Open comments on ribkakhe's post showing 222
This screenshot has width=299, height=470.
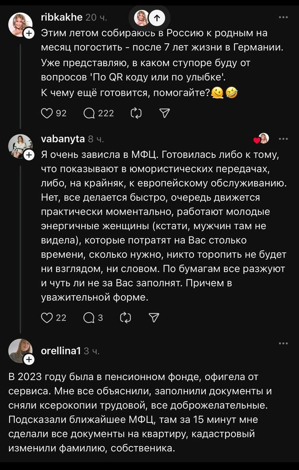[x=89, y=113]
